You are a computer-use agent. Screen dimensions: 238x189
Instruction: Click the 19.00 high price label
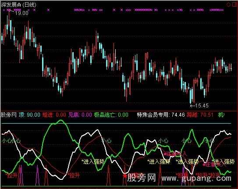(21, 13)
